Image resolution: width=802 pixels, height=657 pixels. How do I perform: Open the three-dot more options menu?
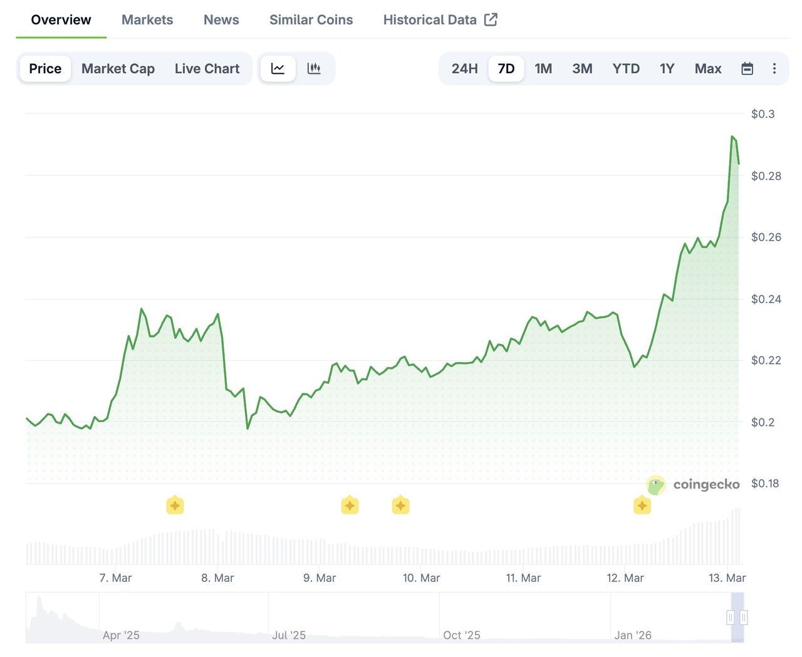pos(774,68)
